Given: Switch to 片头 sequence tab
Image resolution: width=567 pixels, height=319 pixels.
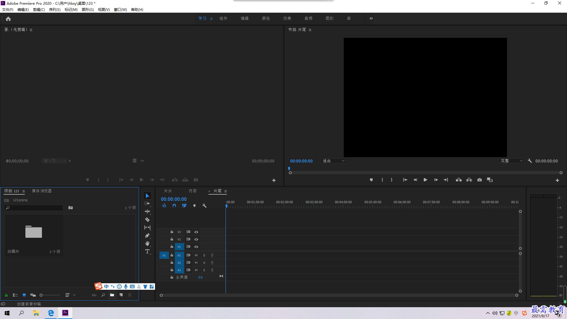Looking at the screenshot, I should pyautogui.click(x=168, y=191).
